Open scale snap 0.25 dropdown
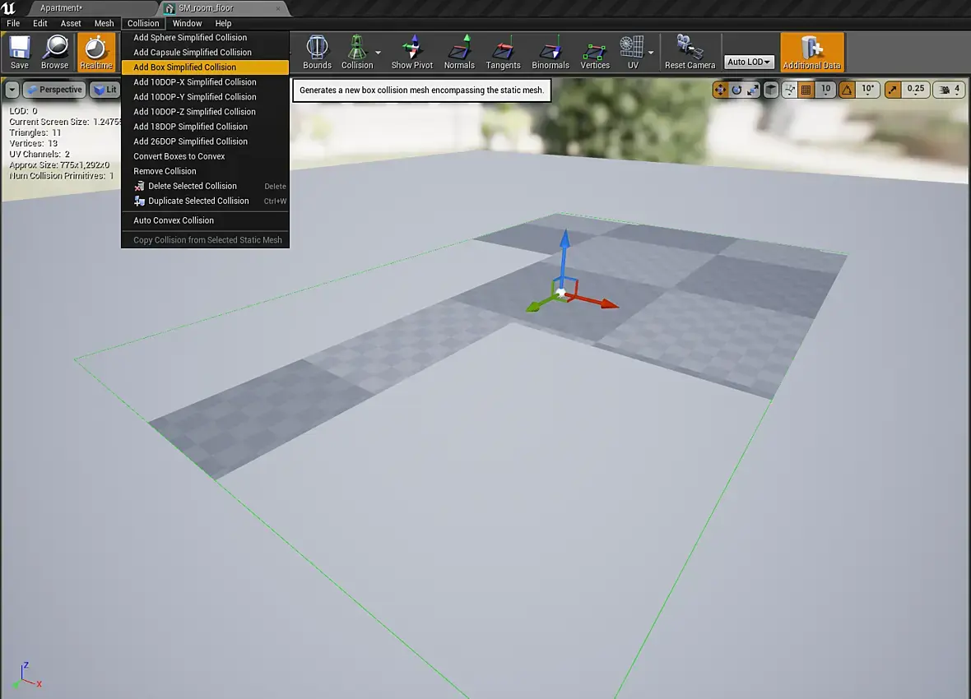Viewport: 971px width, 699px height. (x=915, y=90)
